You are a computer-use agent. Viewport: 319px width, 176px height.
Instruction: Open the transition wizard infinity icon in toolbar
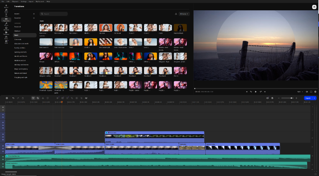tap(86, 98)
